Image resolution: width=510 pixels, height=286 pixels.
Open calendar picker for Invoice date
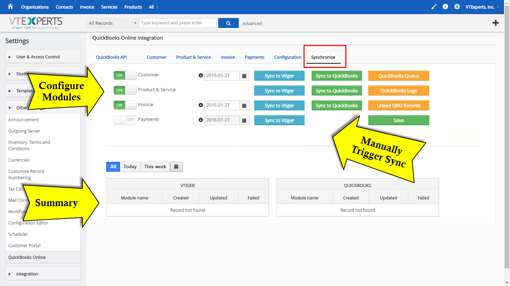(x=244, y=105)
